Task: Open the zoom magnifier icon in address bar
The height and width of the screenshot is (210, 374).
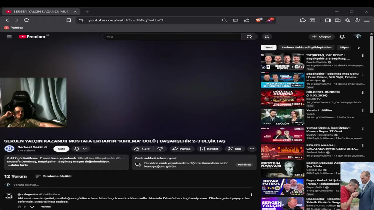Action: [x=224, y=20]
